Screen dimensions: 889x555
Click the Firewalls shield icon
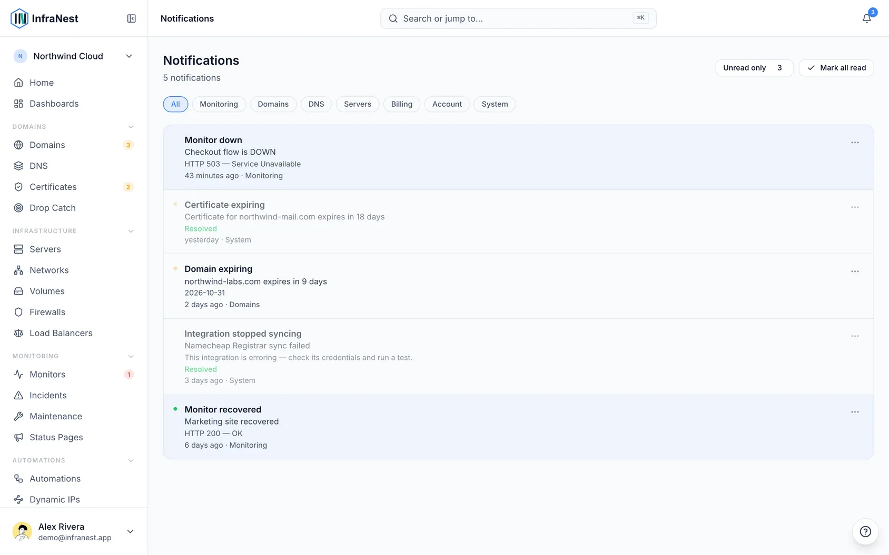(x=18, y=312)
